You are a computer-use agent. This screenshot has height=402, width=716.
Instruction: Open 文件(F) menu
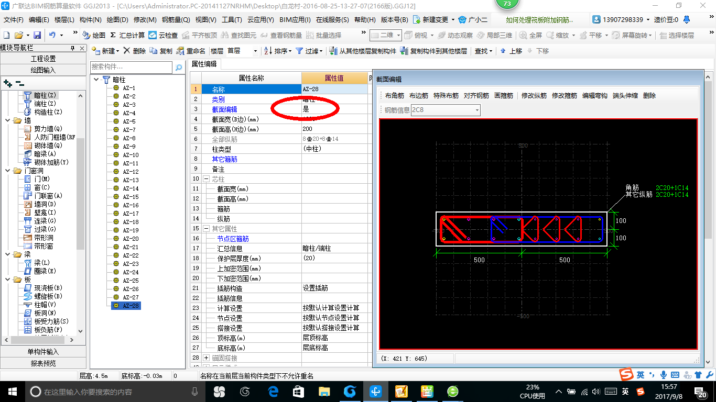pyautogui.click(x=13, y=20)
